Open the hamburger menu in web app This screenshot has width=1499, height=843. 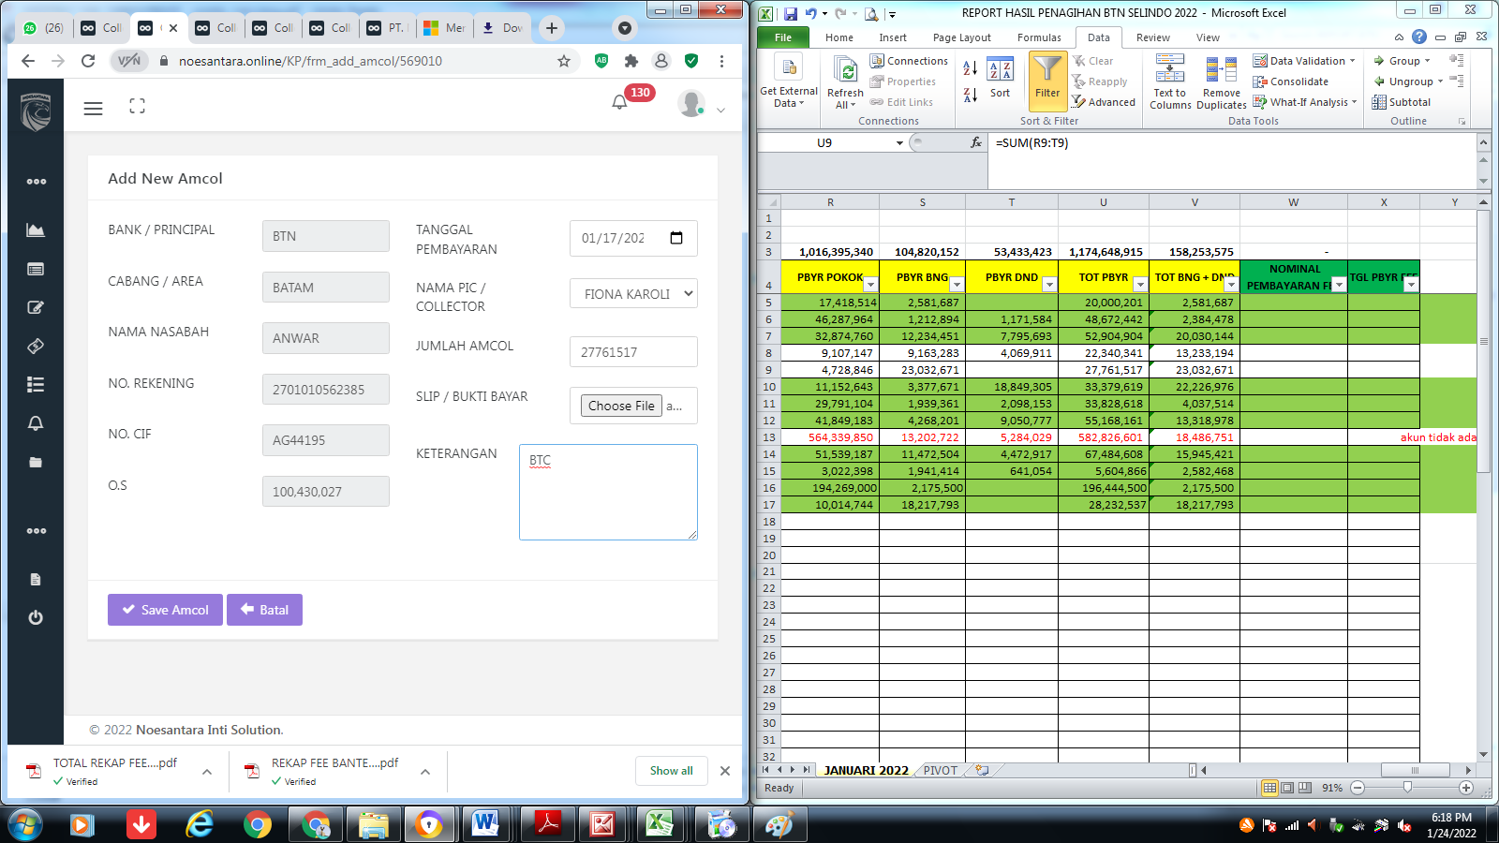point(93,109)
